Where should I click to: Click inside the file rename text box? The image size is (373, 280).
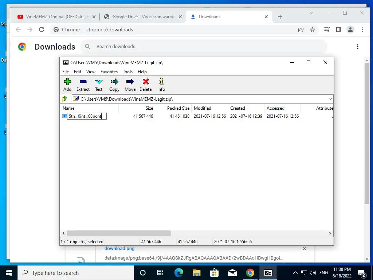pyautogui.click(x=87, y=116)
